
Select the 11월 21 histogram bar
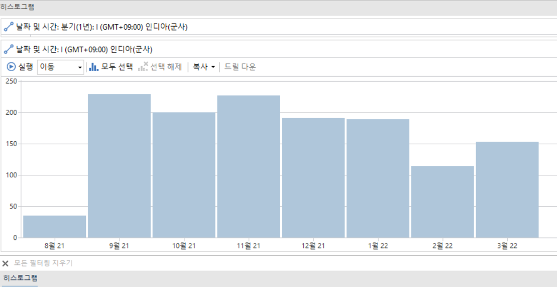click(249, 166)
